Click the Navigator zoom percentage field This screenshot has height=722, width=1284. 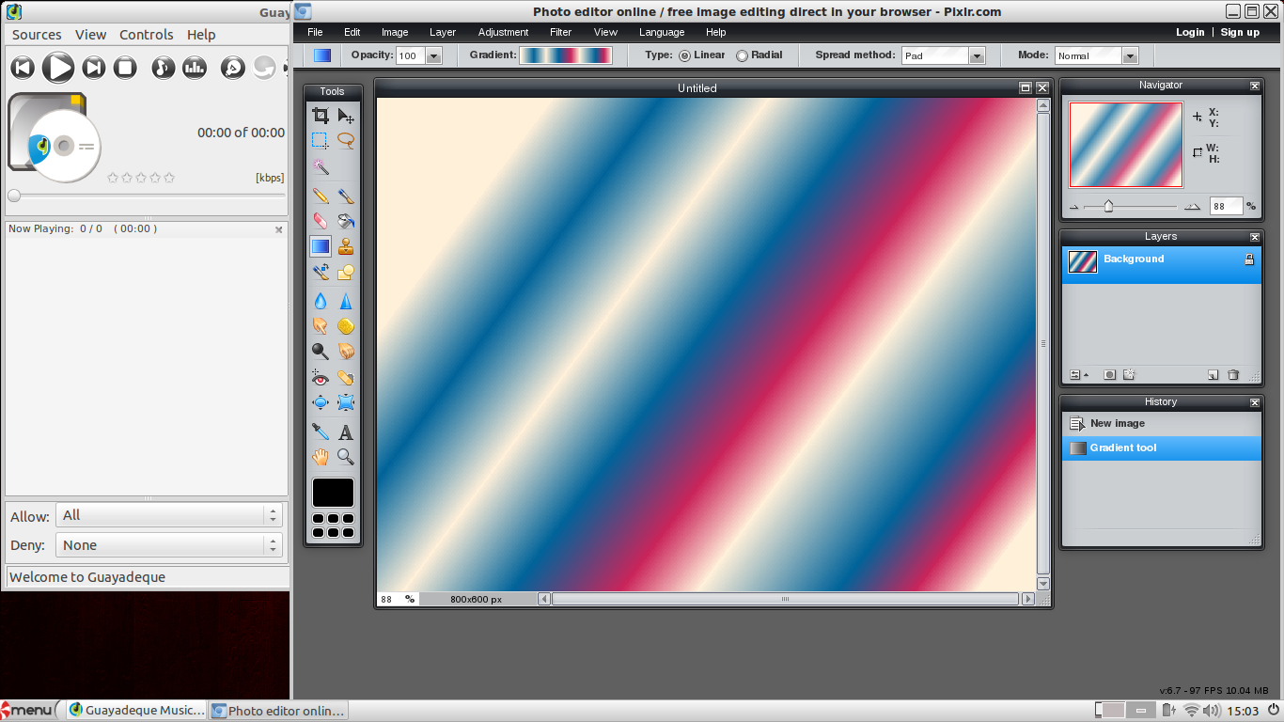[x=1226, y=207]
